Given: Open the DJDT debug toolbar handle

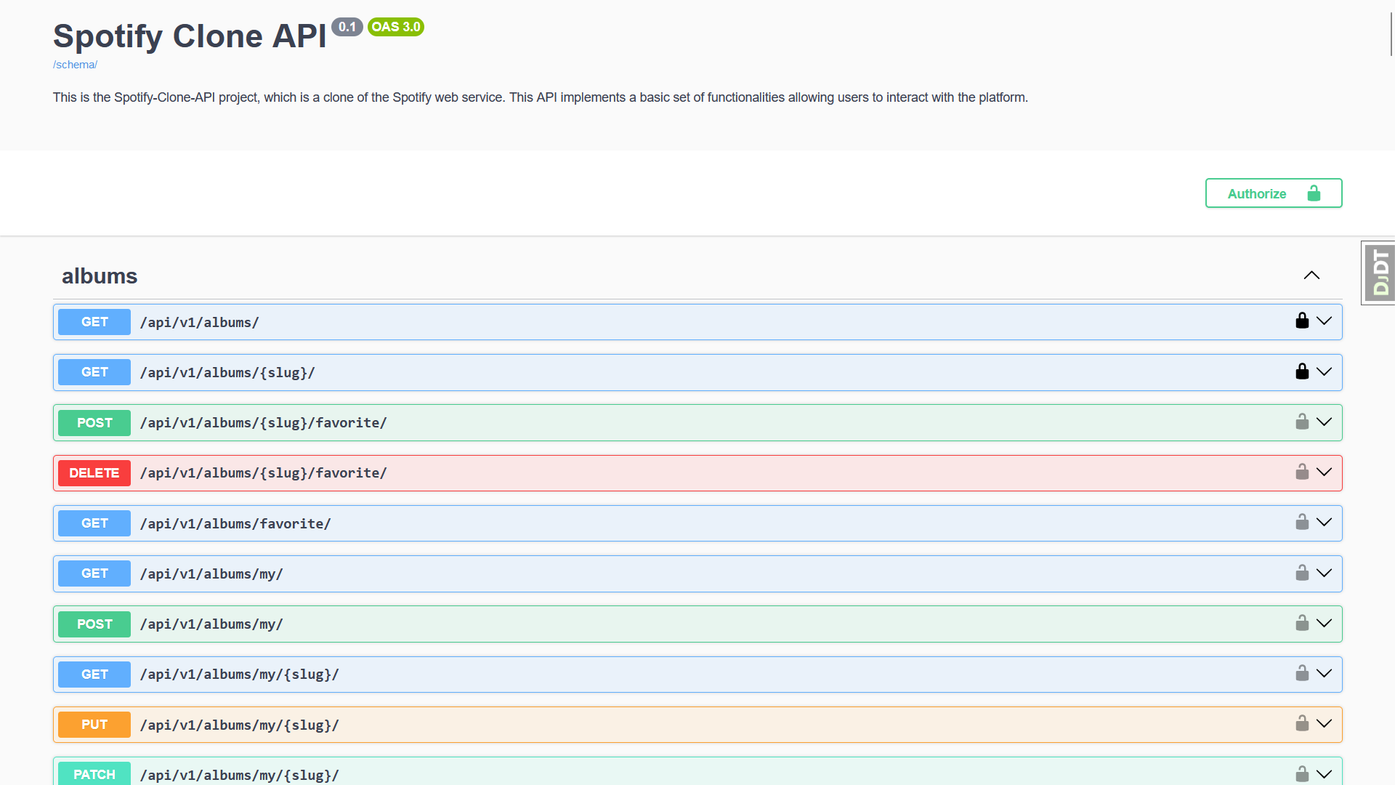Looking at the screenshot, I should (x=1380, y=273).
